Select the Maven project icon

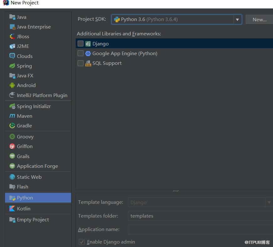[x=12, y=116]
